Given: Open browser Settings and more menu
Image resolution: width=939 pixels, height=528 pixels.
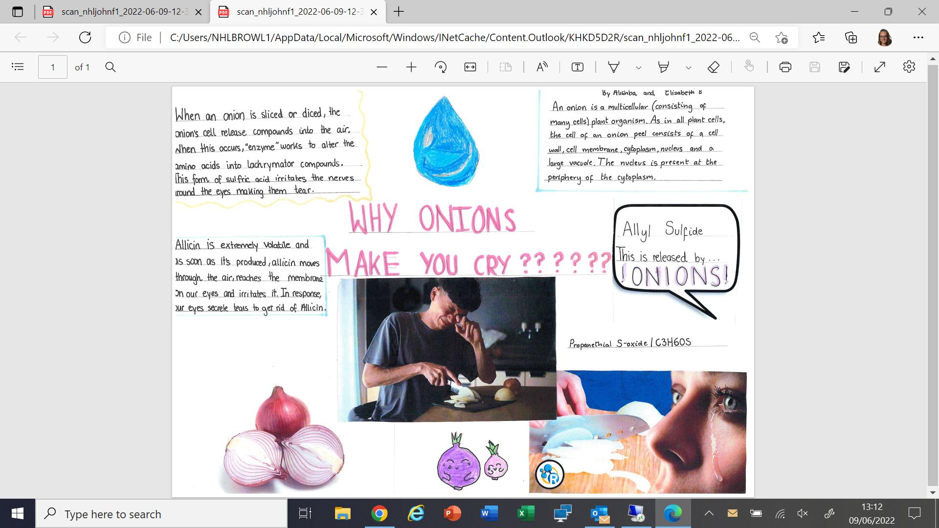Looking at the screenshot, I should click(918, 37).
